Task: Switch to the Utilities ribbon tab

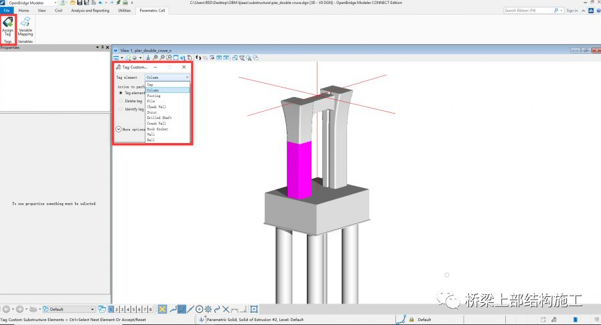Action: pos(124,10)
